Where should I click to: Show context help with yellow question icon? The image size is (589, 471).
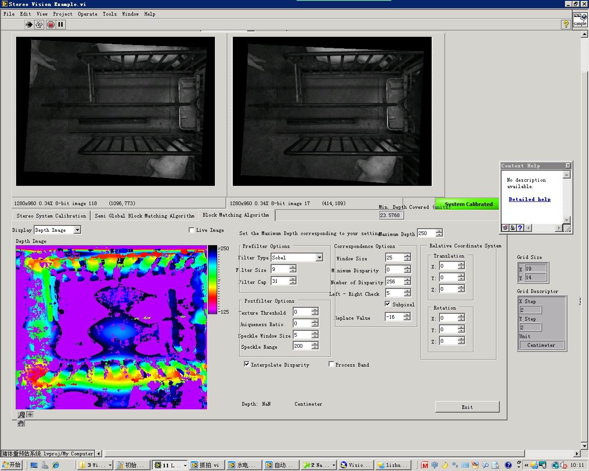(x=566, y=24)
